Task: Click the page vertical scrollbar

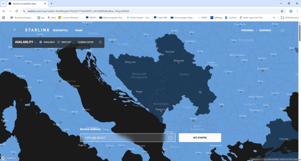Action: [299, 33]
